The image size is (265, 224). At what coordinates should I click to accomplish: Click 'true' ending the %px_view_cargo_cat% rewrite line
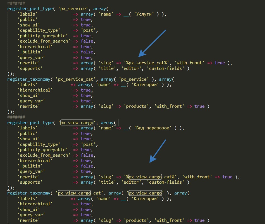click(x=227, y=177)
